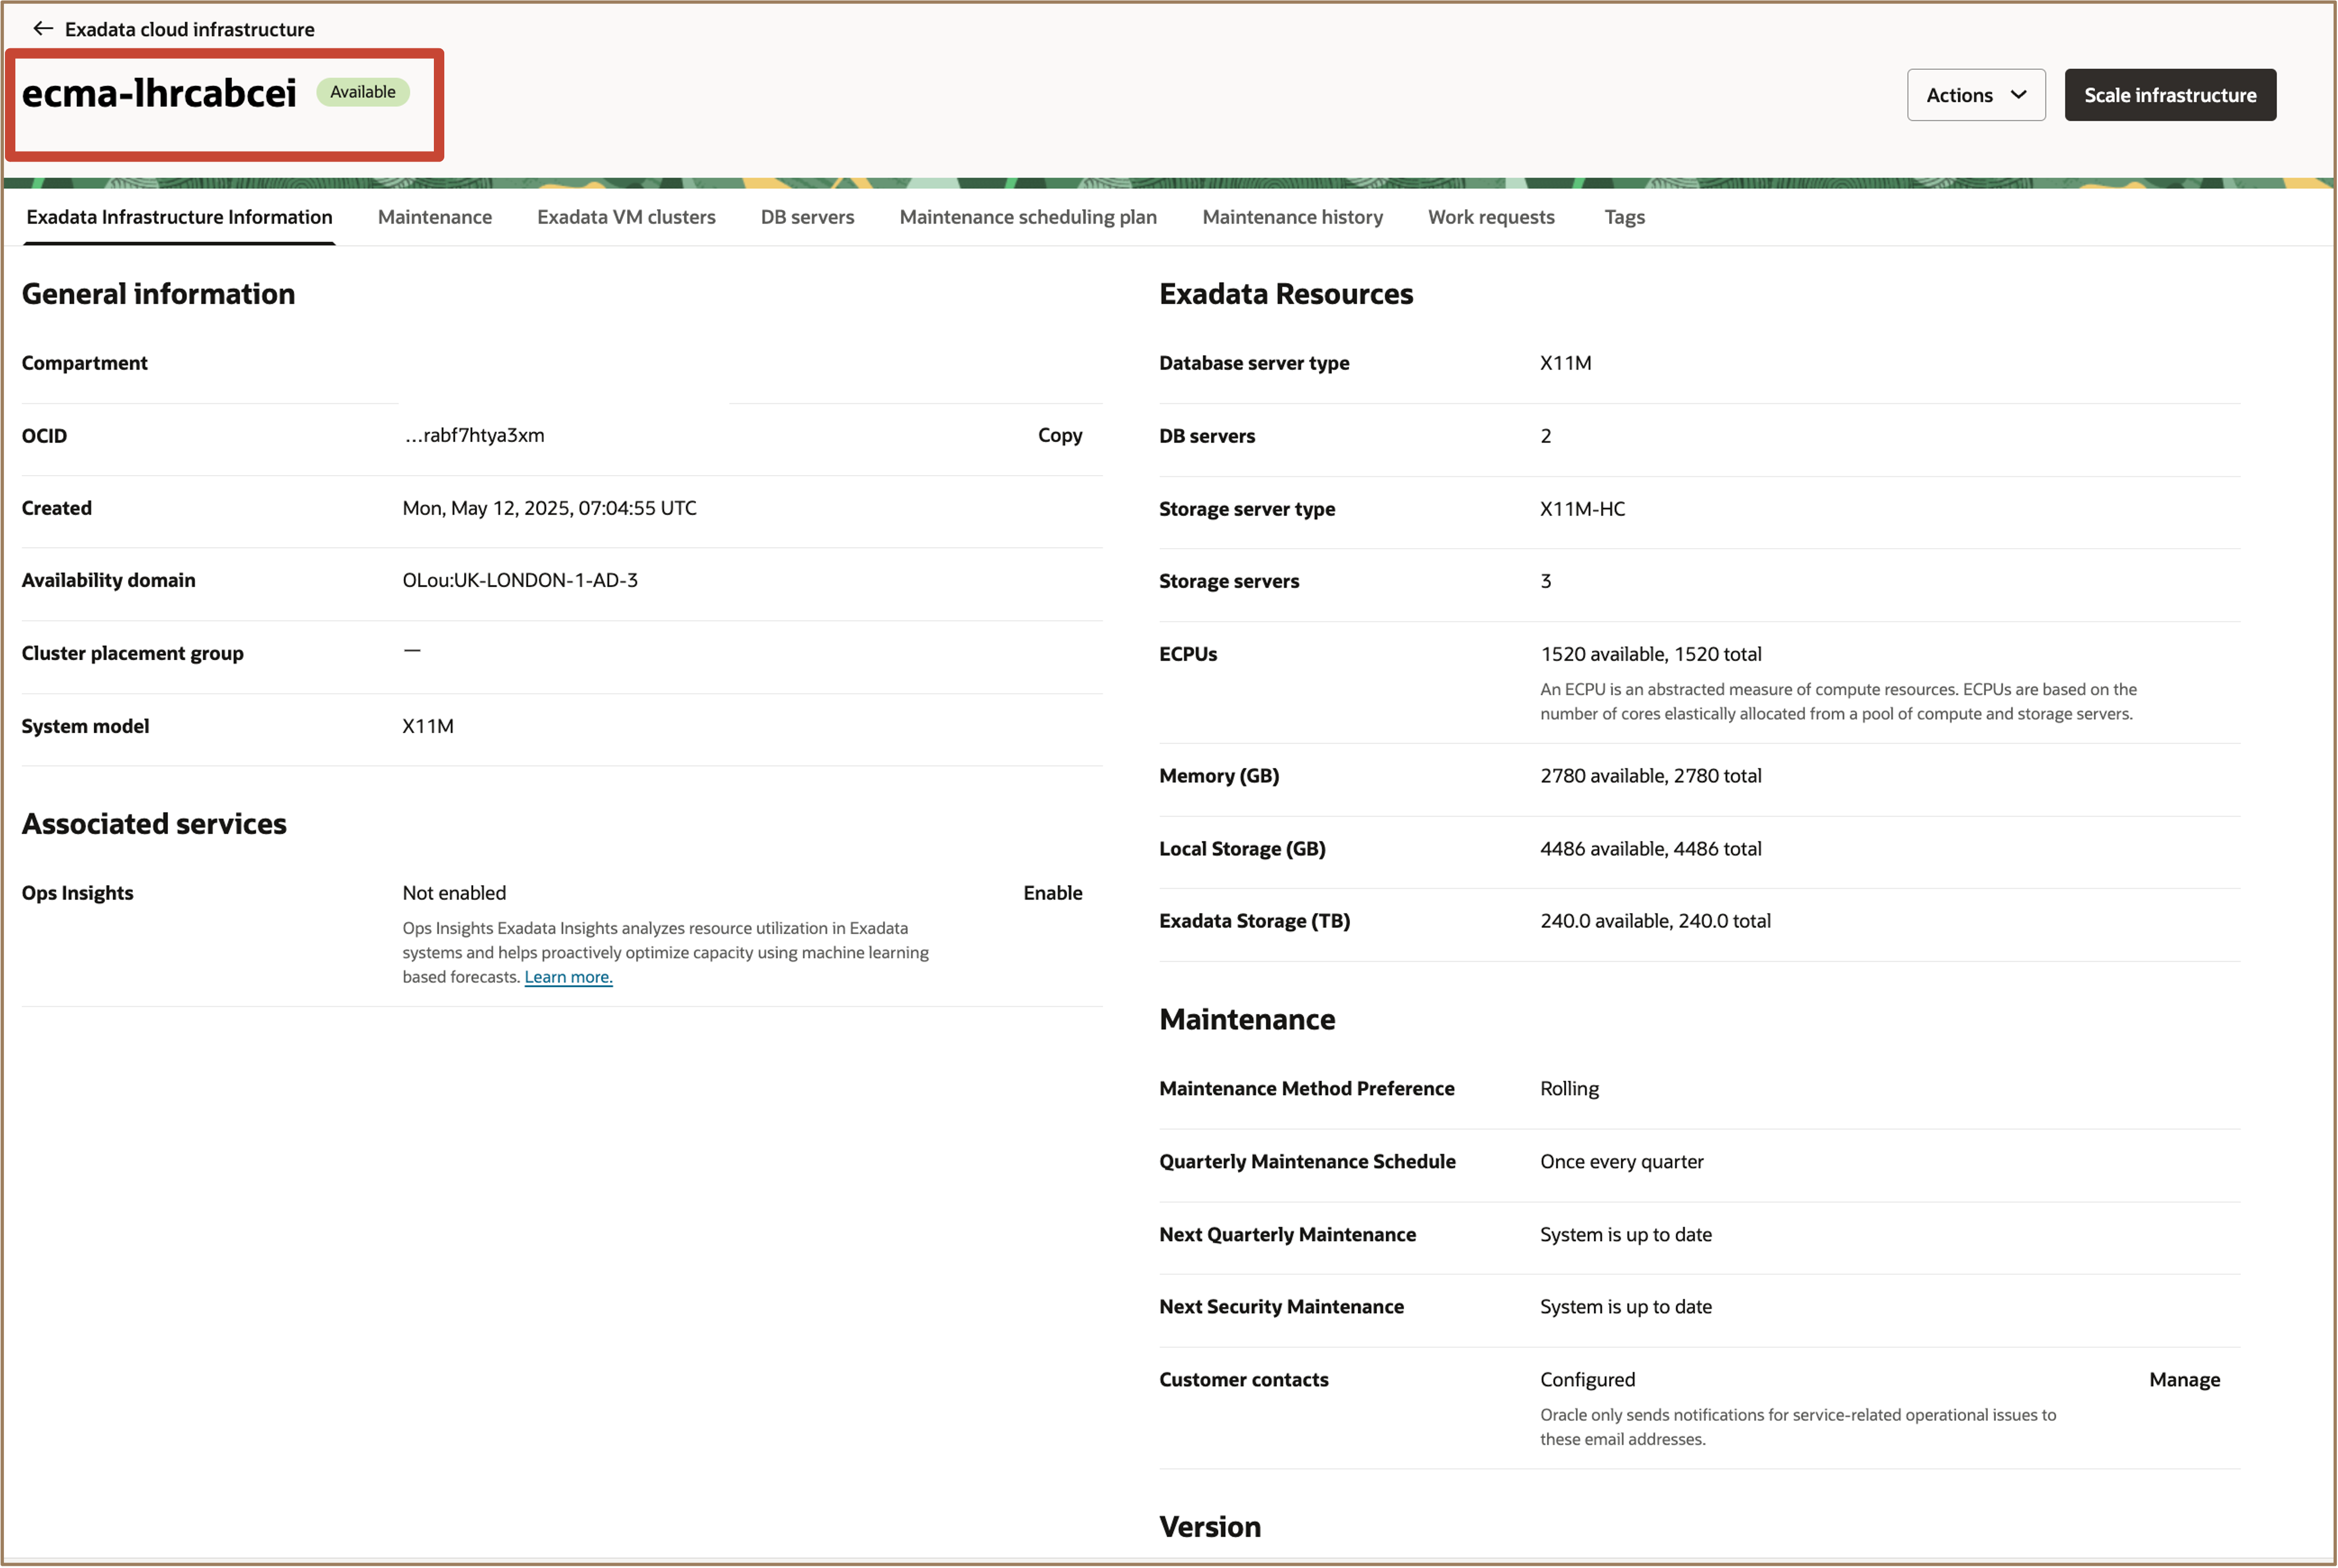Screen dimensions: 2338x1568
Task: Enable Ops Insights for this system
Action: [x=1052, y=892]
